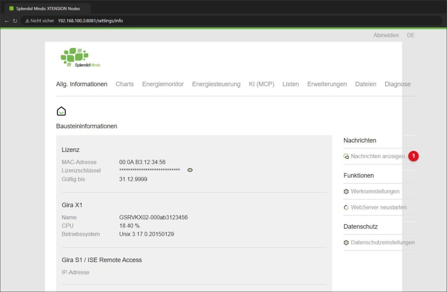Click 'WebServer neustarten' link

(378, 207)
